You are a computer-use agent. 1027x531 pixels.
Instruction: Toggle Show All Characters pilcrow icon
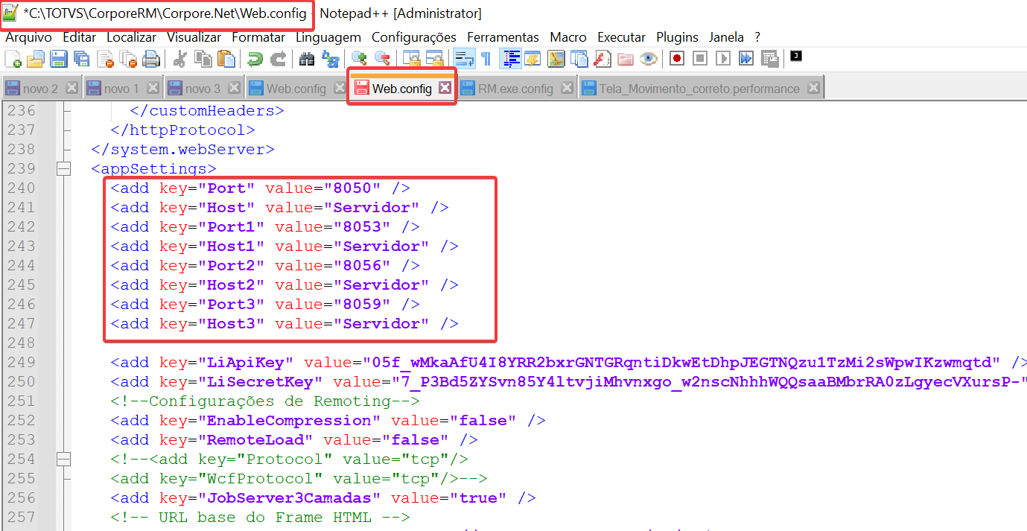[486, 58]
